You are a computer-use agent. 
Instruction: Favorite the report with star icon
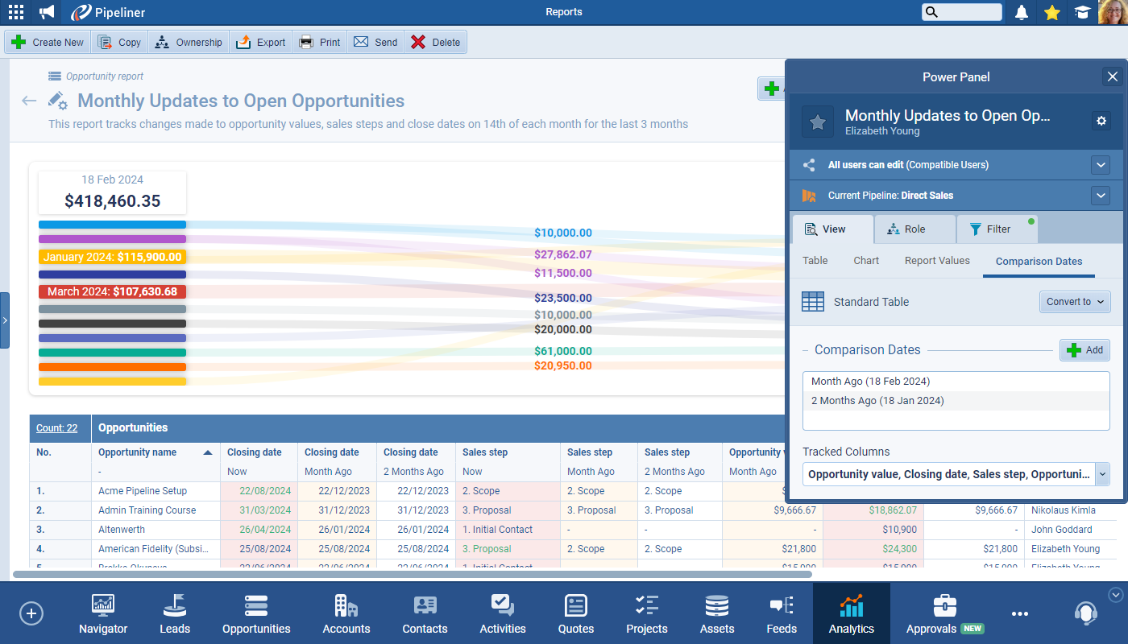click(817, 122)
